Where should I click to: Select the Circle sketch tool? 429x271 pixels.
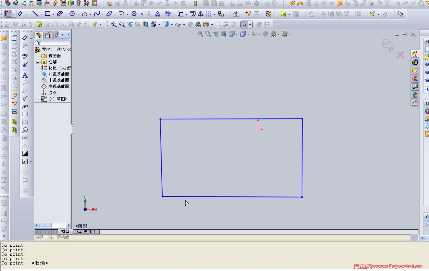tap(72, 14)
